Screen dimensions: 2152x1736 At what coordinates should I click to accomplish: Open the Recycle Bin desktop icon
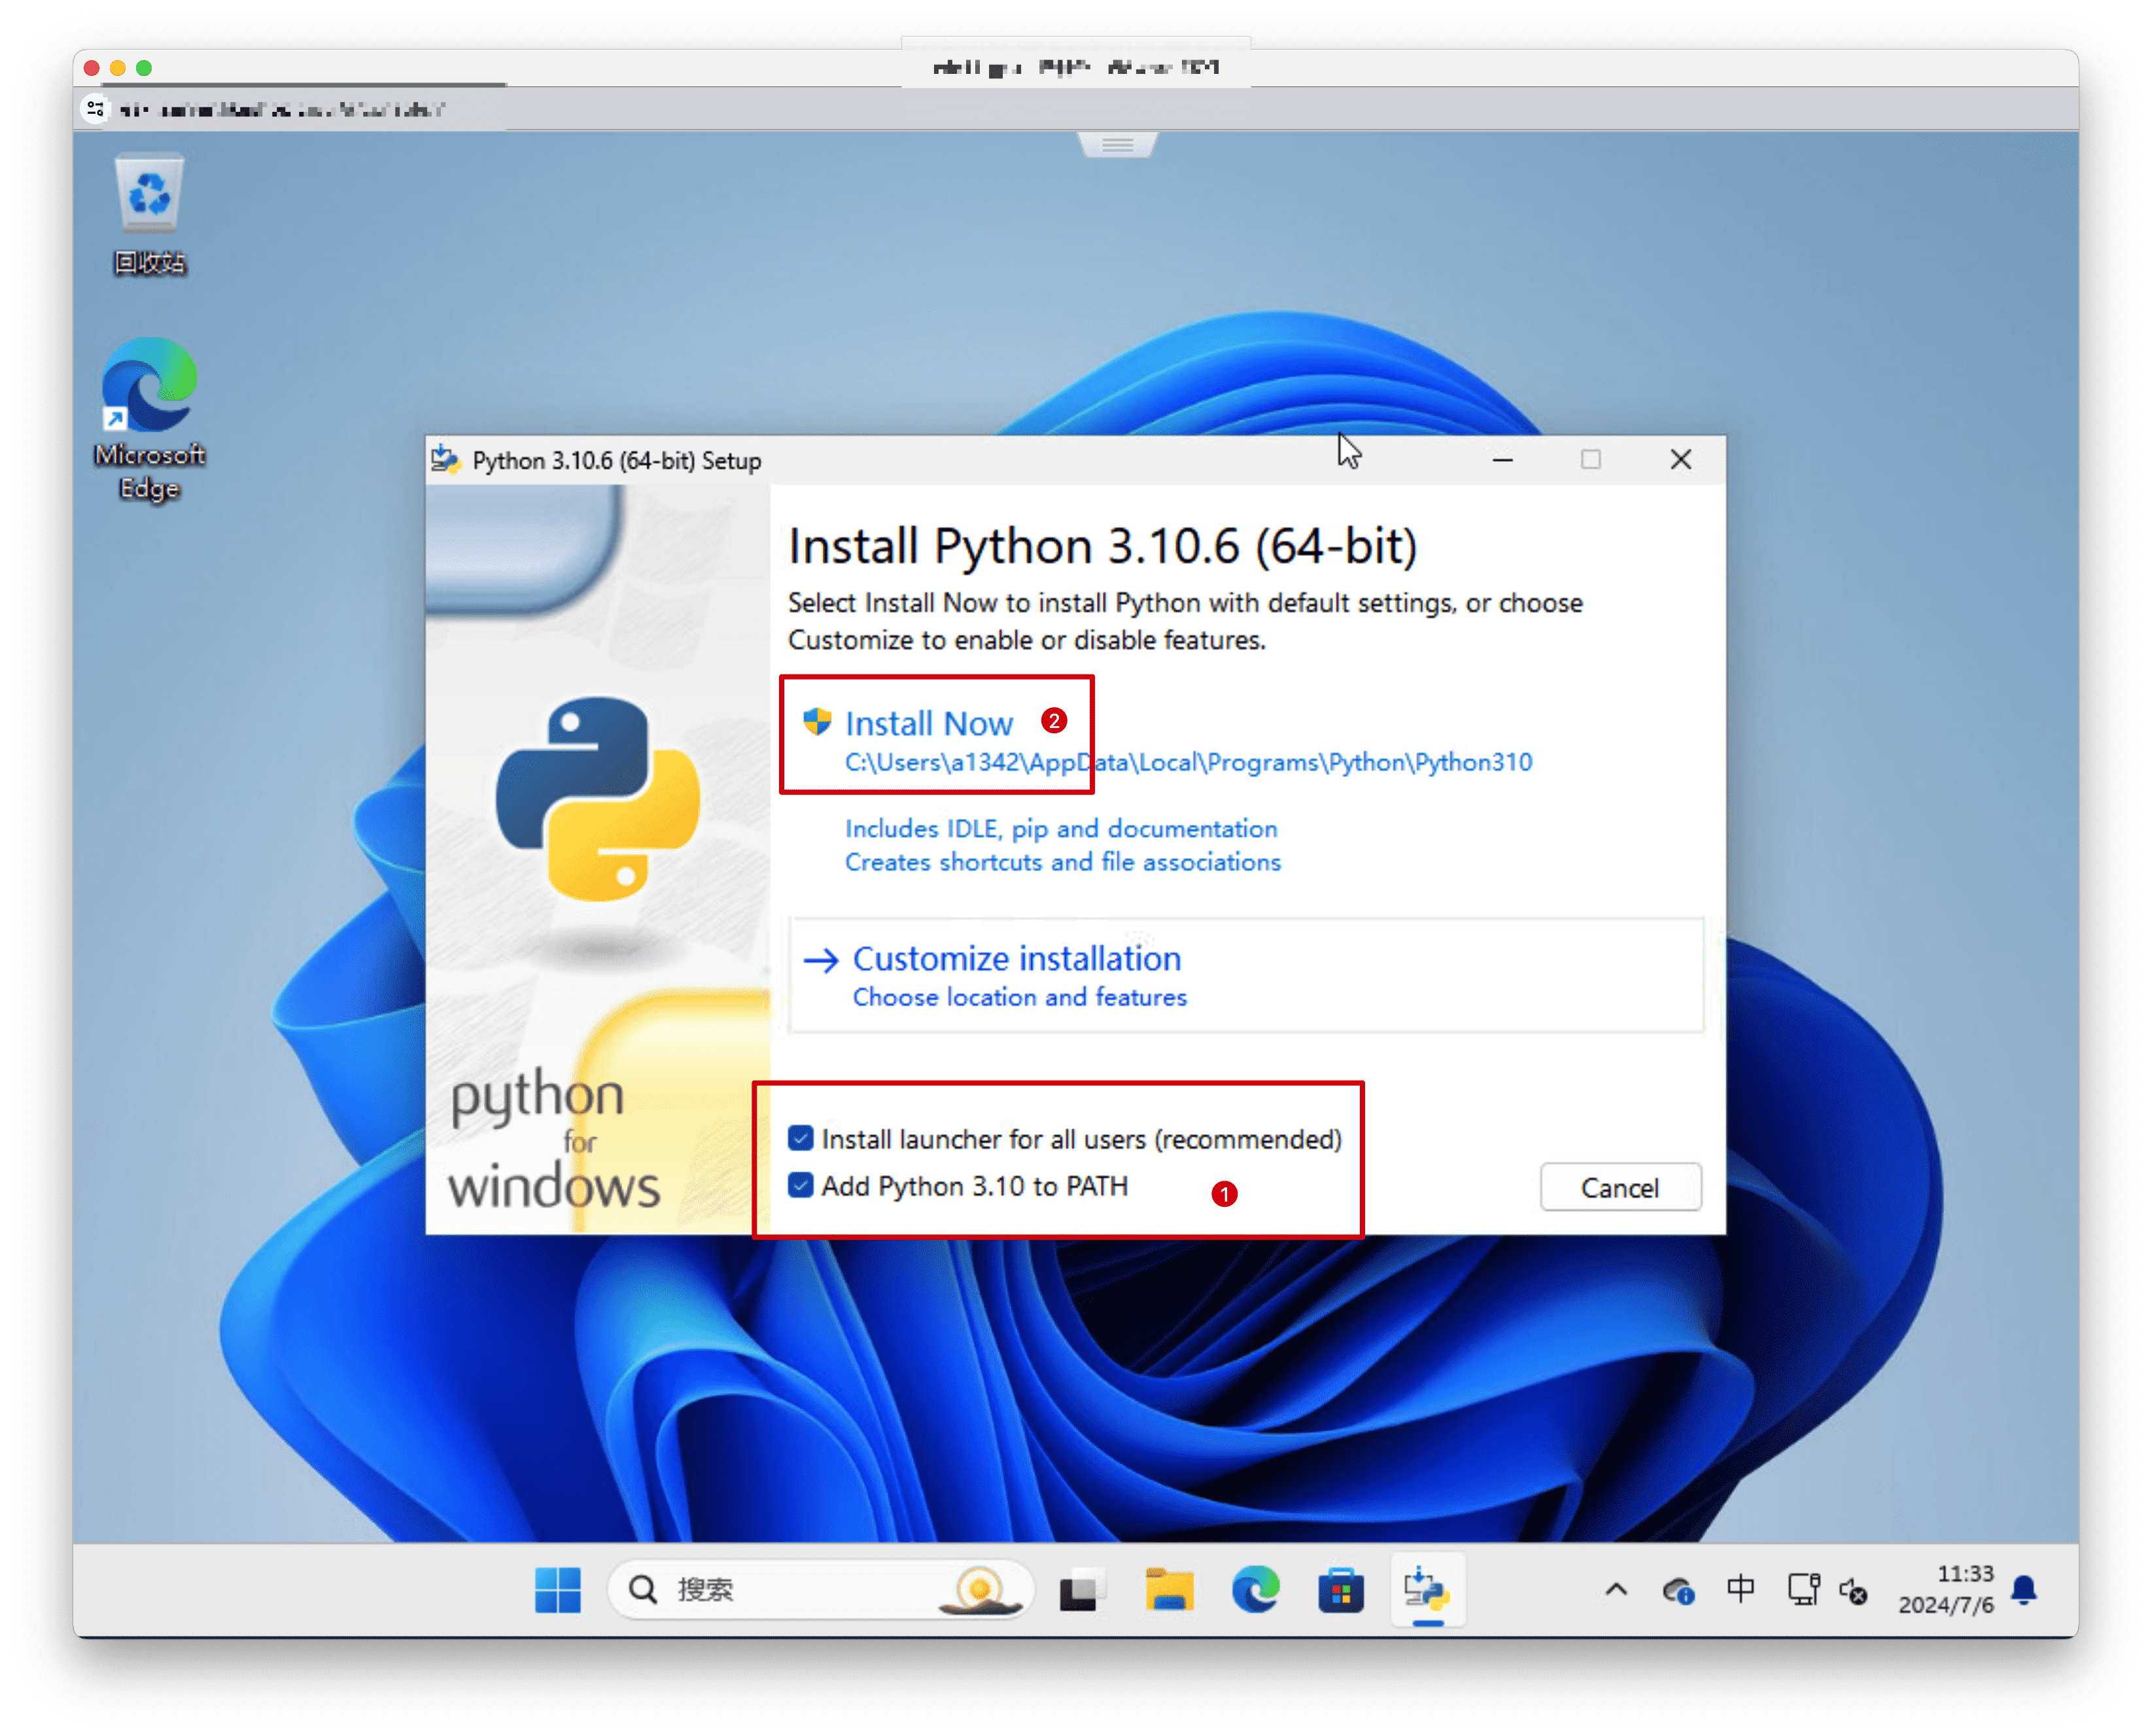149,214
